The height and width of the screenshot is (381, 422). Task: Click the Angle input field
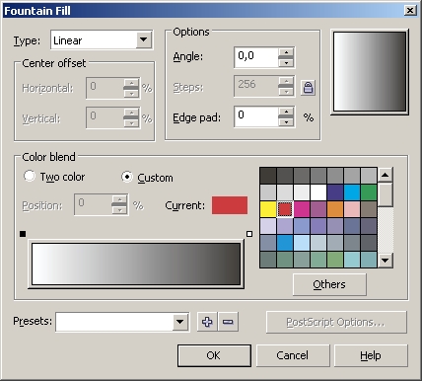256,57
